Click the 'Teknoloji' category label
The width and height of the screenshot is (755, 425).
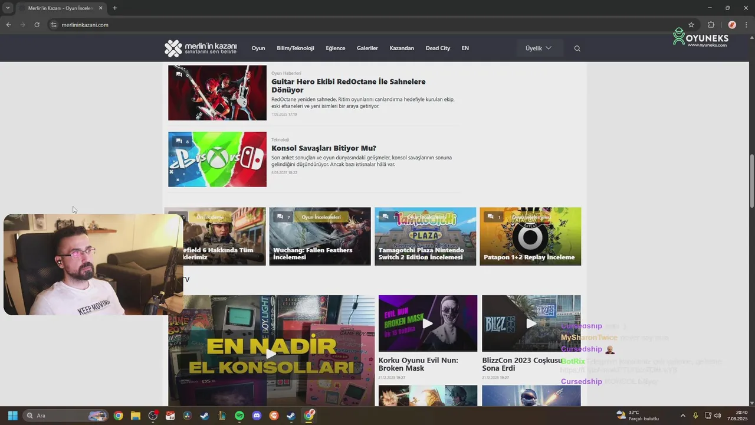280,140
